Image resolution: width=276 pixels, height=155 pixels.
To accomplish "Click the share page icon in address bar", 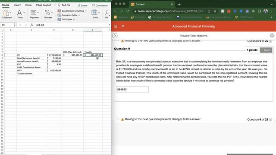I will [x=209, y=11].
